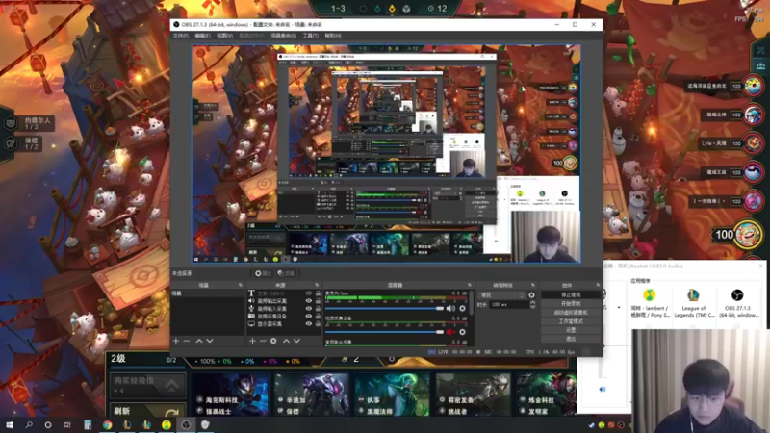Click 启动虚拟摄像机 button
The image size is (770, 433).
click(x=571, y=313)
